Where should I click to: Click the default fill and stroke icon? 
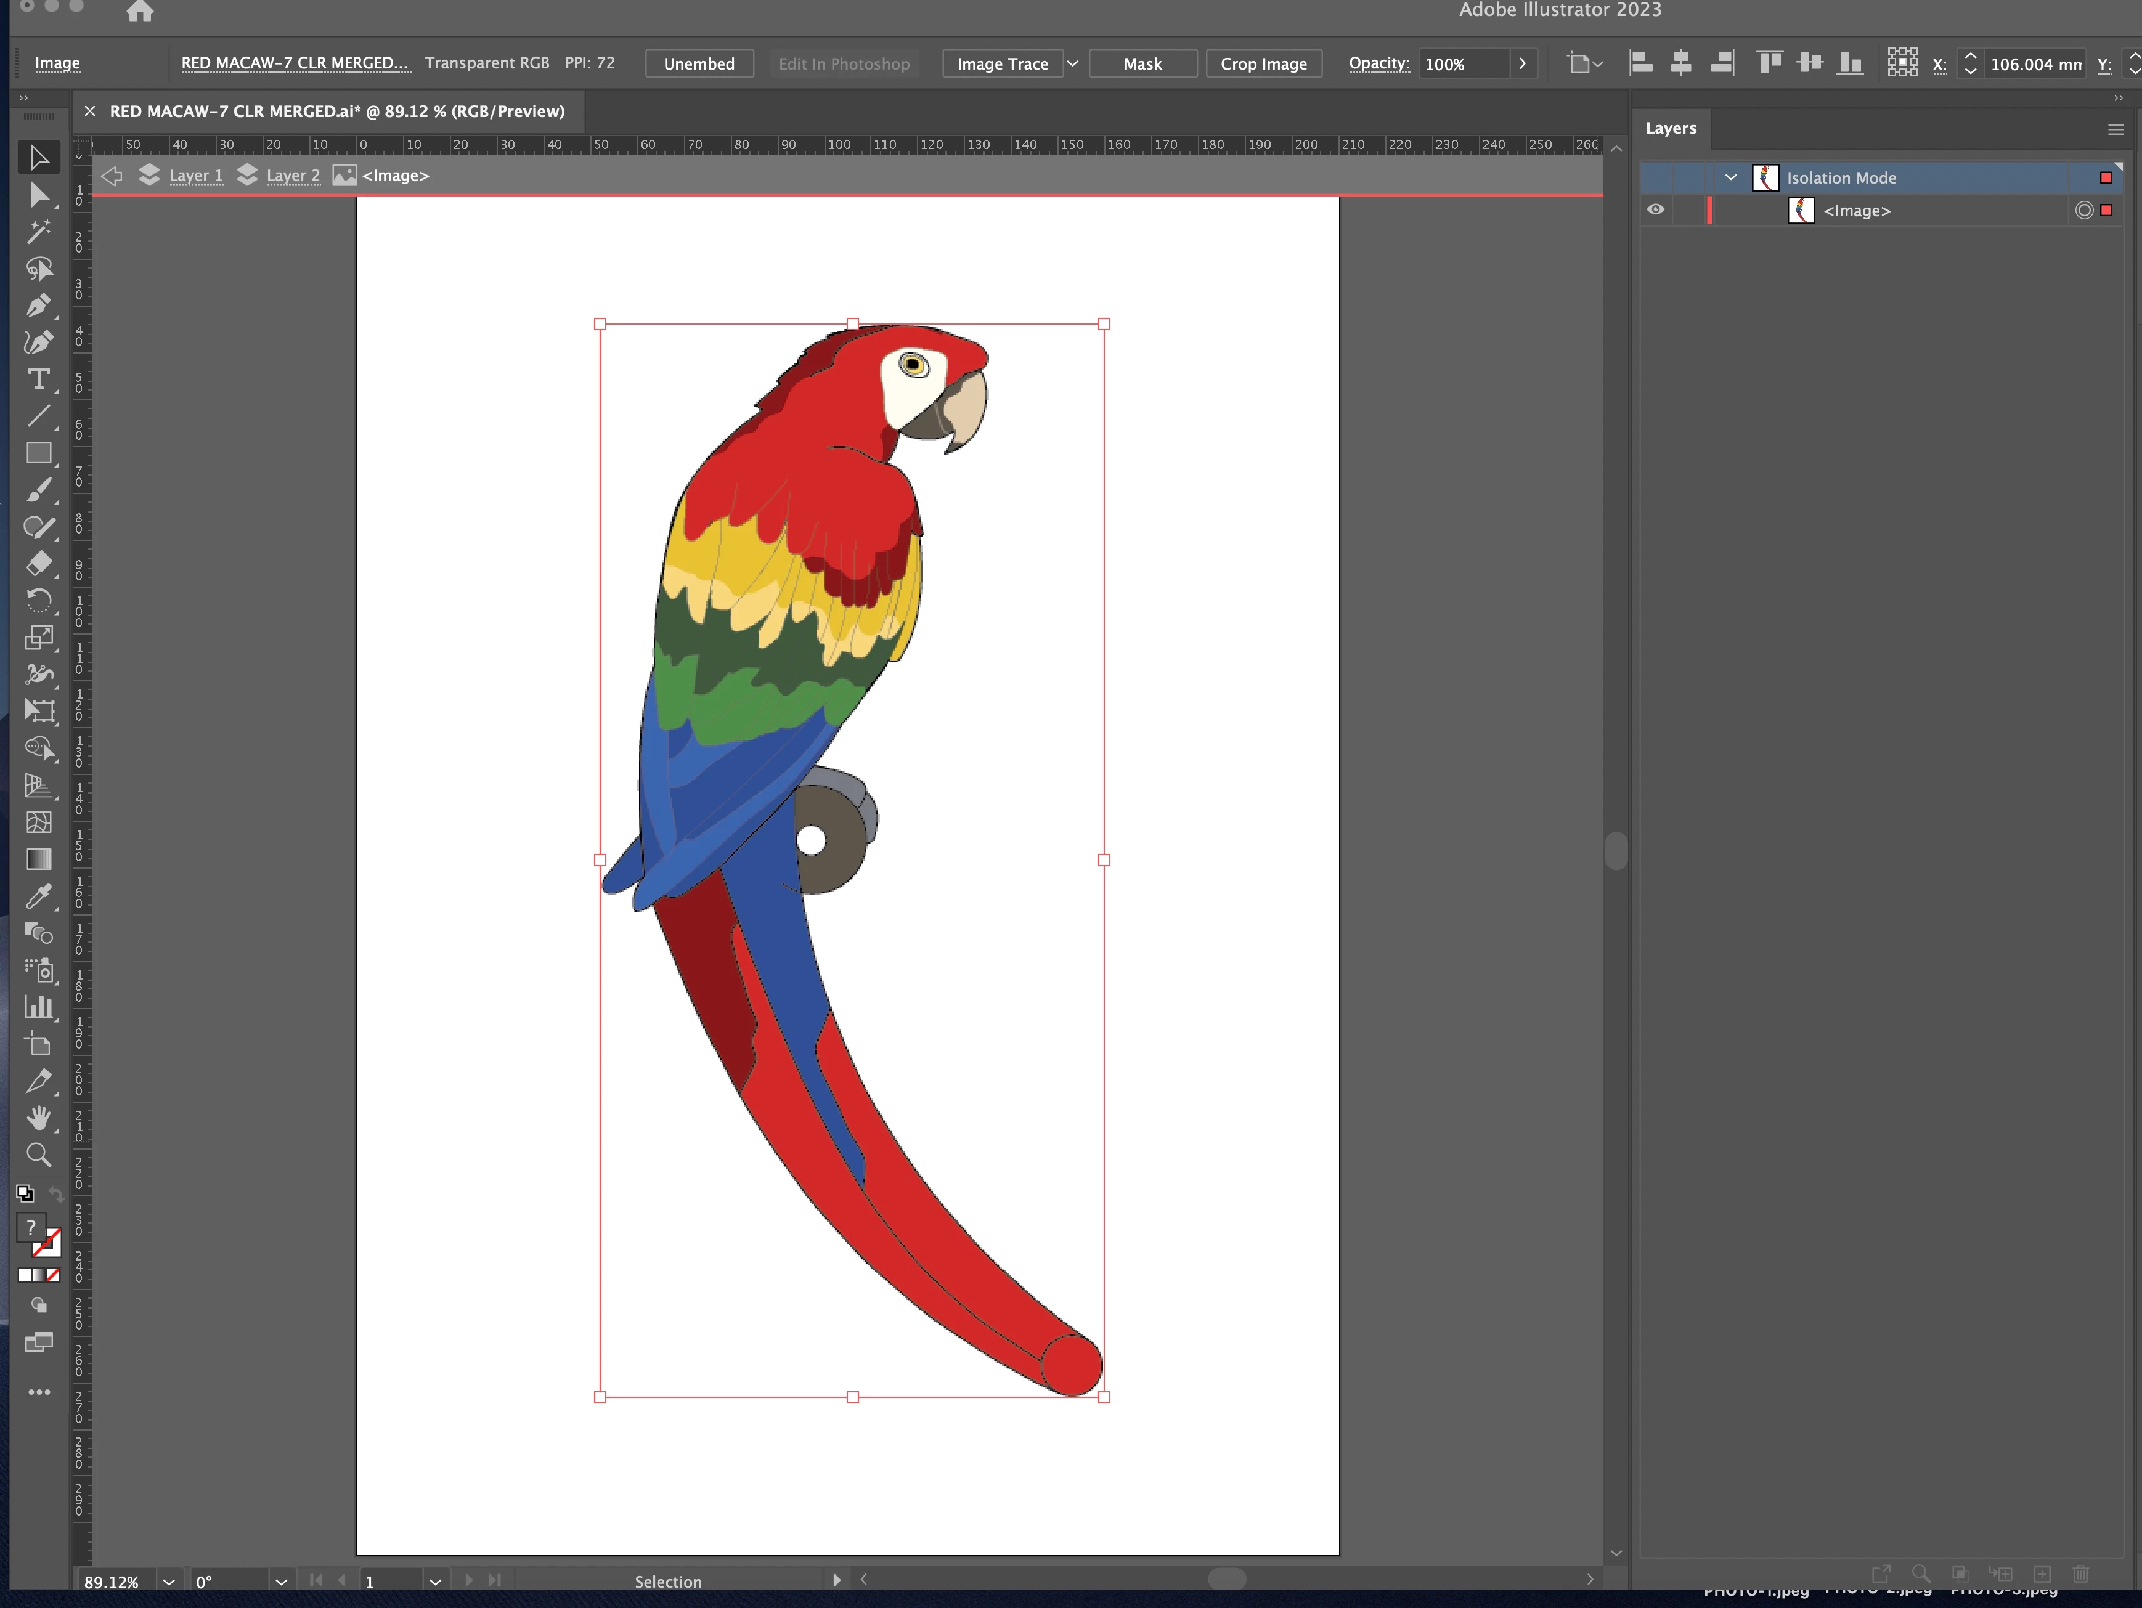click(x=25, y=1193)
